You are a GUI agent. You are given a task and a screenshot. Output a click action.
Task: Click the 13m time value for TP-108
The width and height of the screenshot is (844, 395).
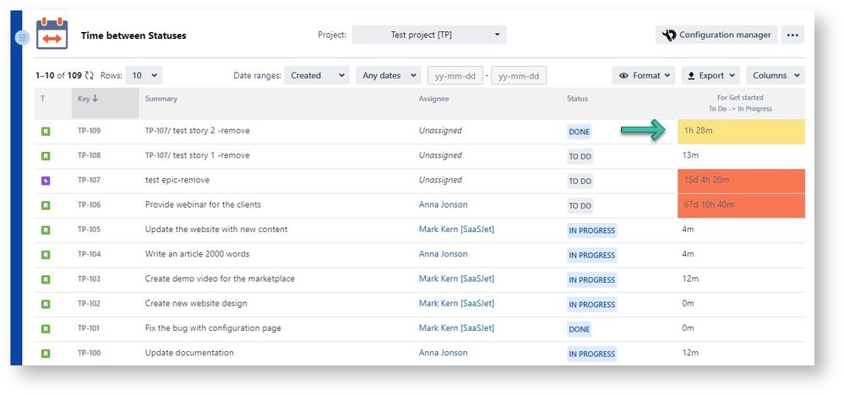coord(690,155)
